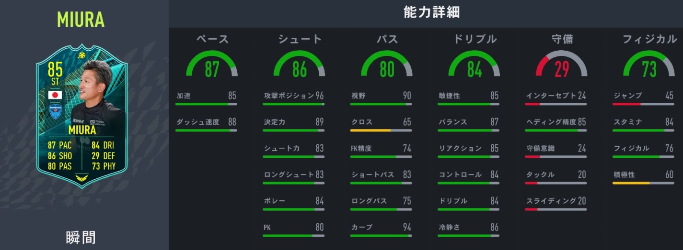The height and width of the screenshot is (250, 683).
Task: Click the gold winged emblem at card bottom
Action: pyautogui.click(x=81, y=178)
